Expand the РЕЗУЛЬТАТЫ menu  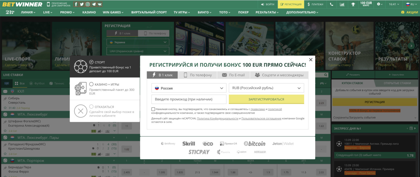pyautogui.click(x=267, y=12)
